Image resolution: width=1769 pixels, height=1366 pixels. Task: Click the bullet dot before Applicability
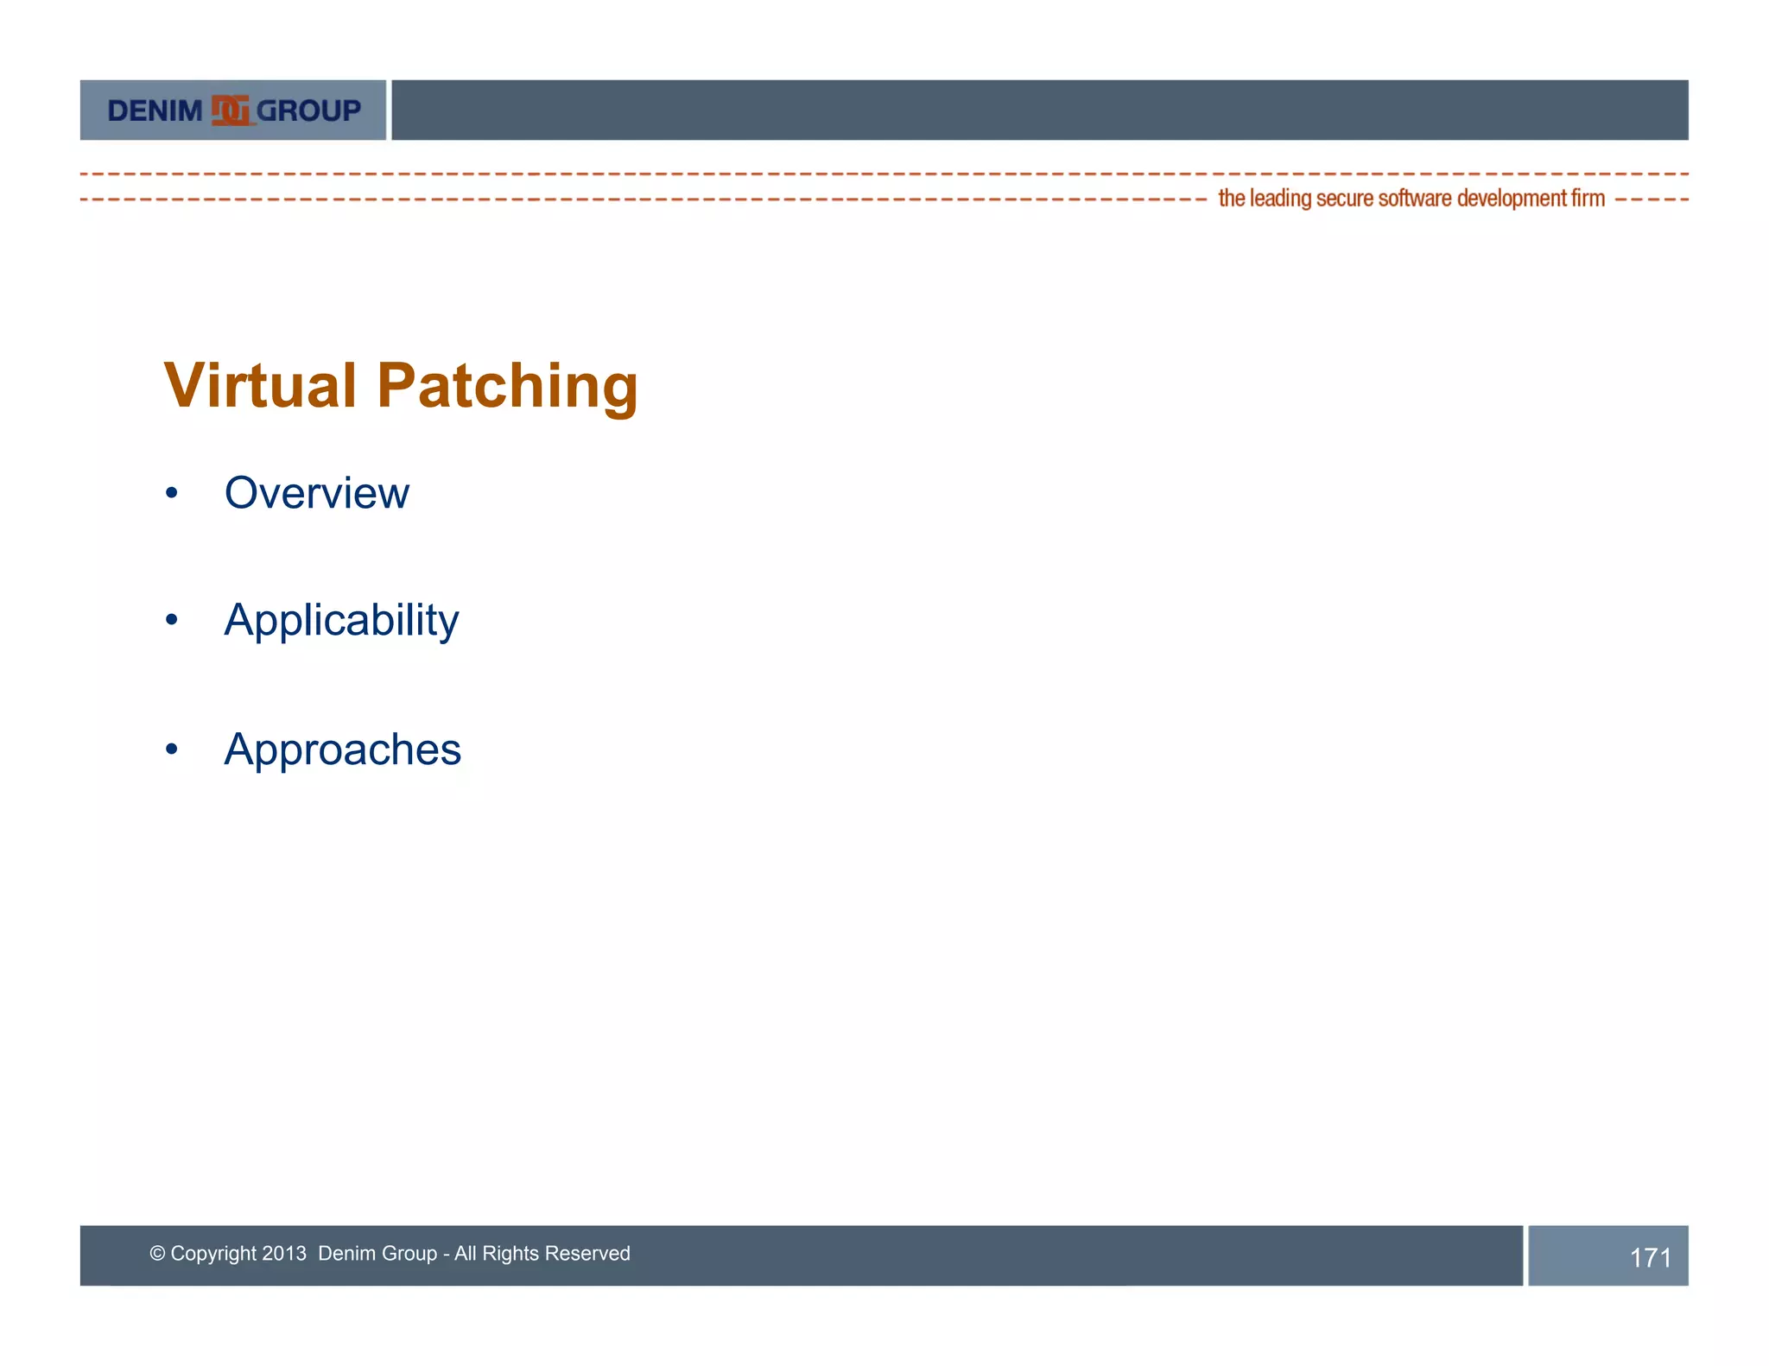172,619
